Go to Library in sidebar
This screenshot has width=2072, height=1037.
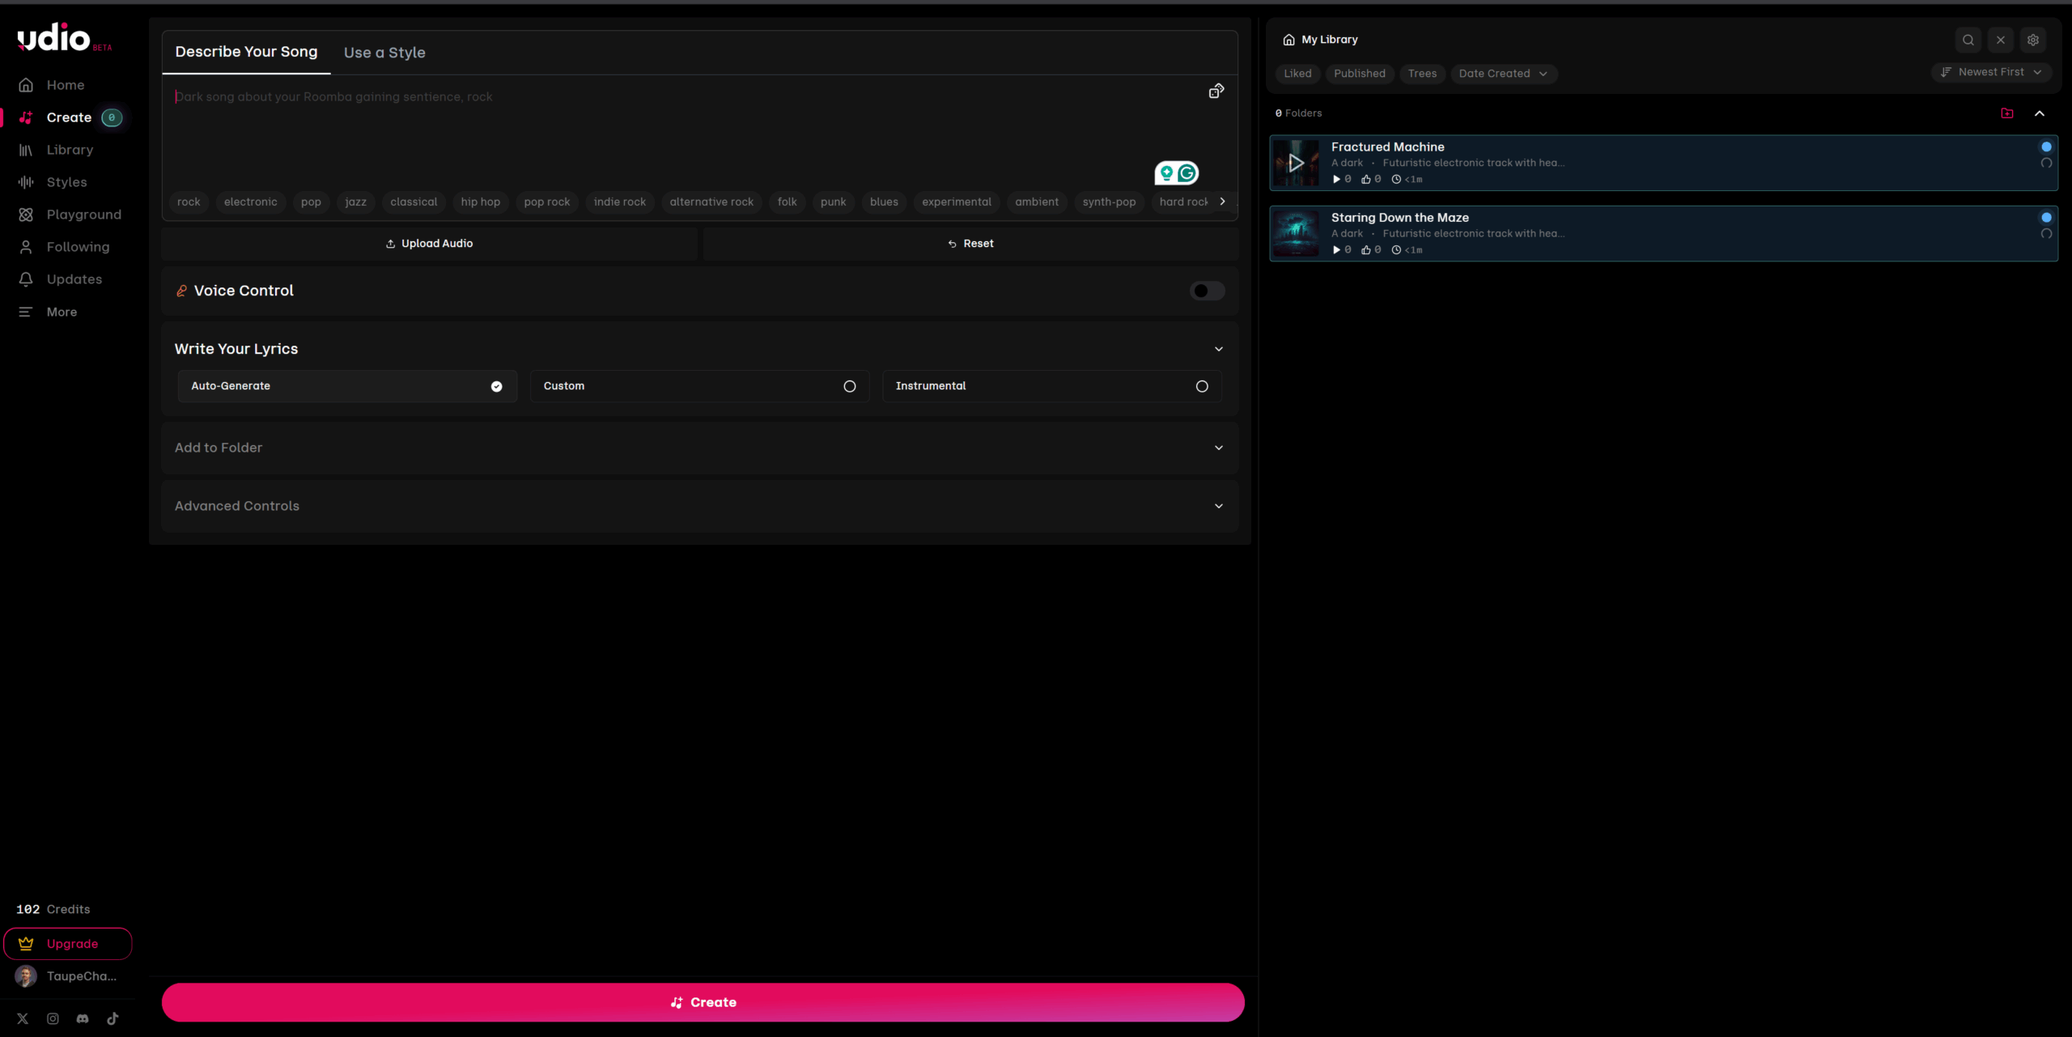[x=56, y=150]
